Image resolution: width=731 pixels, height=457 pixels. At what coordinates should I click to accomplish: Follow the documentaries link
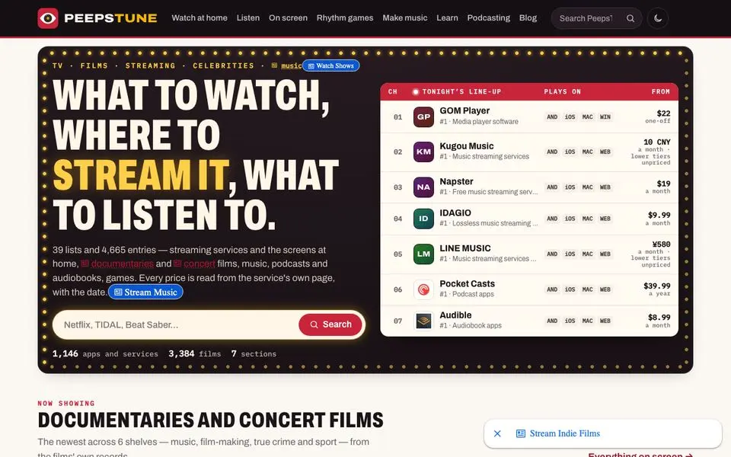122,264
